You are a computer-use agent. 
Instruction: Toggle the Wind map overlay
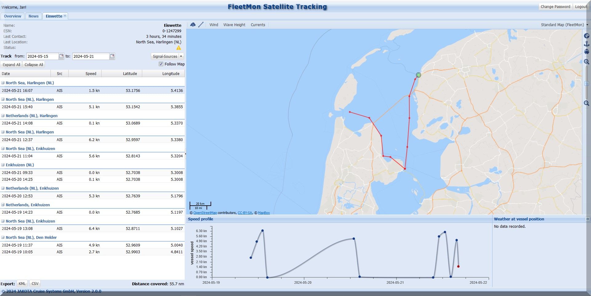coord(214,25)
